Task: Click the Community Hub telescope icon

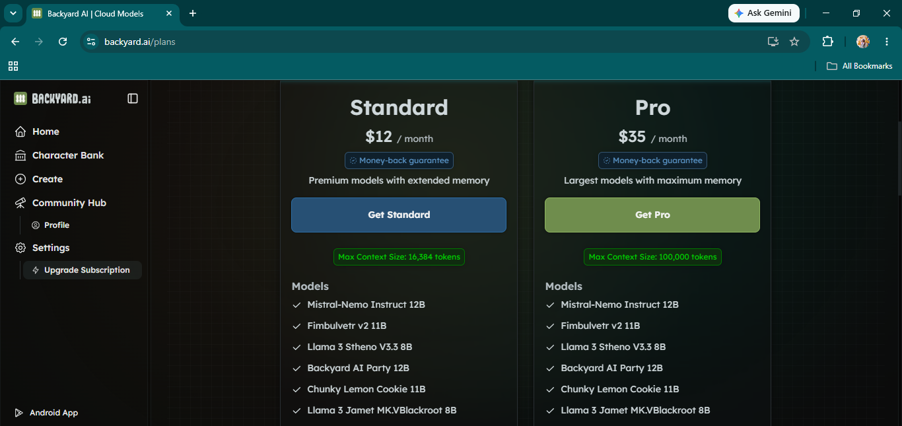Action: (x=20, y=203)
